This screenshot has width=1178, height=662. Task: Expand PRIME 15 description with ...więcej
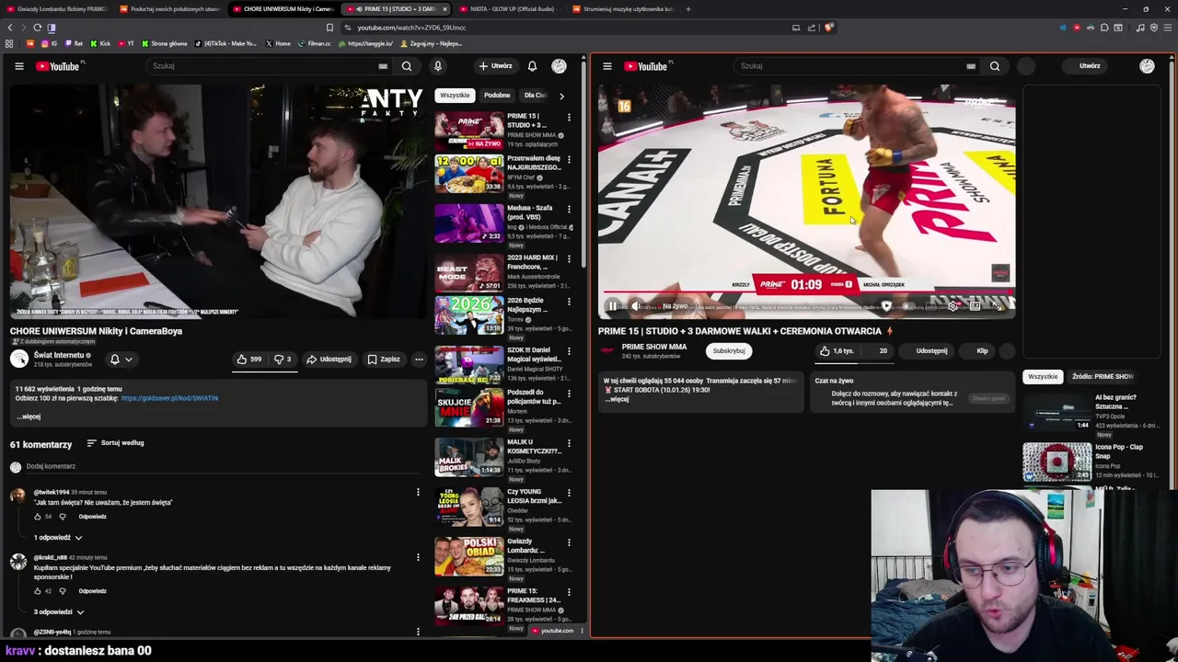pos(618,399)
